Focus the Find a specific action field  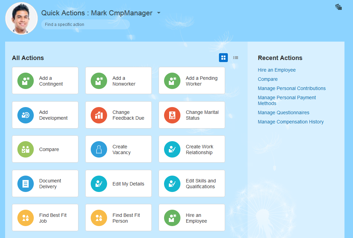pyautogui.click(x=86, y=25)
